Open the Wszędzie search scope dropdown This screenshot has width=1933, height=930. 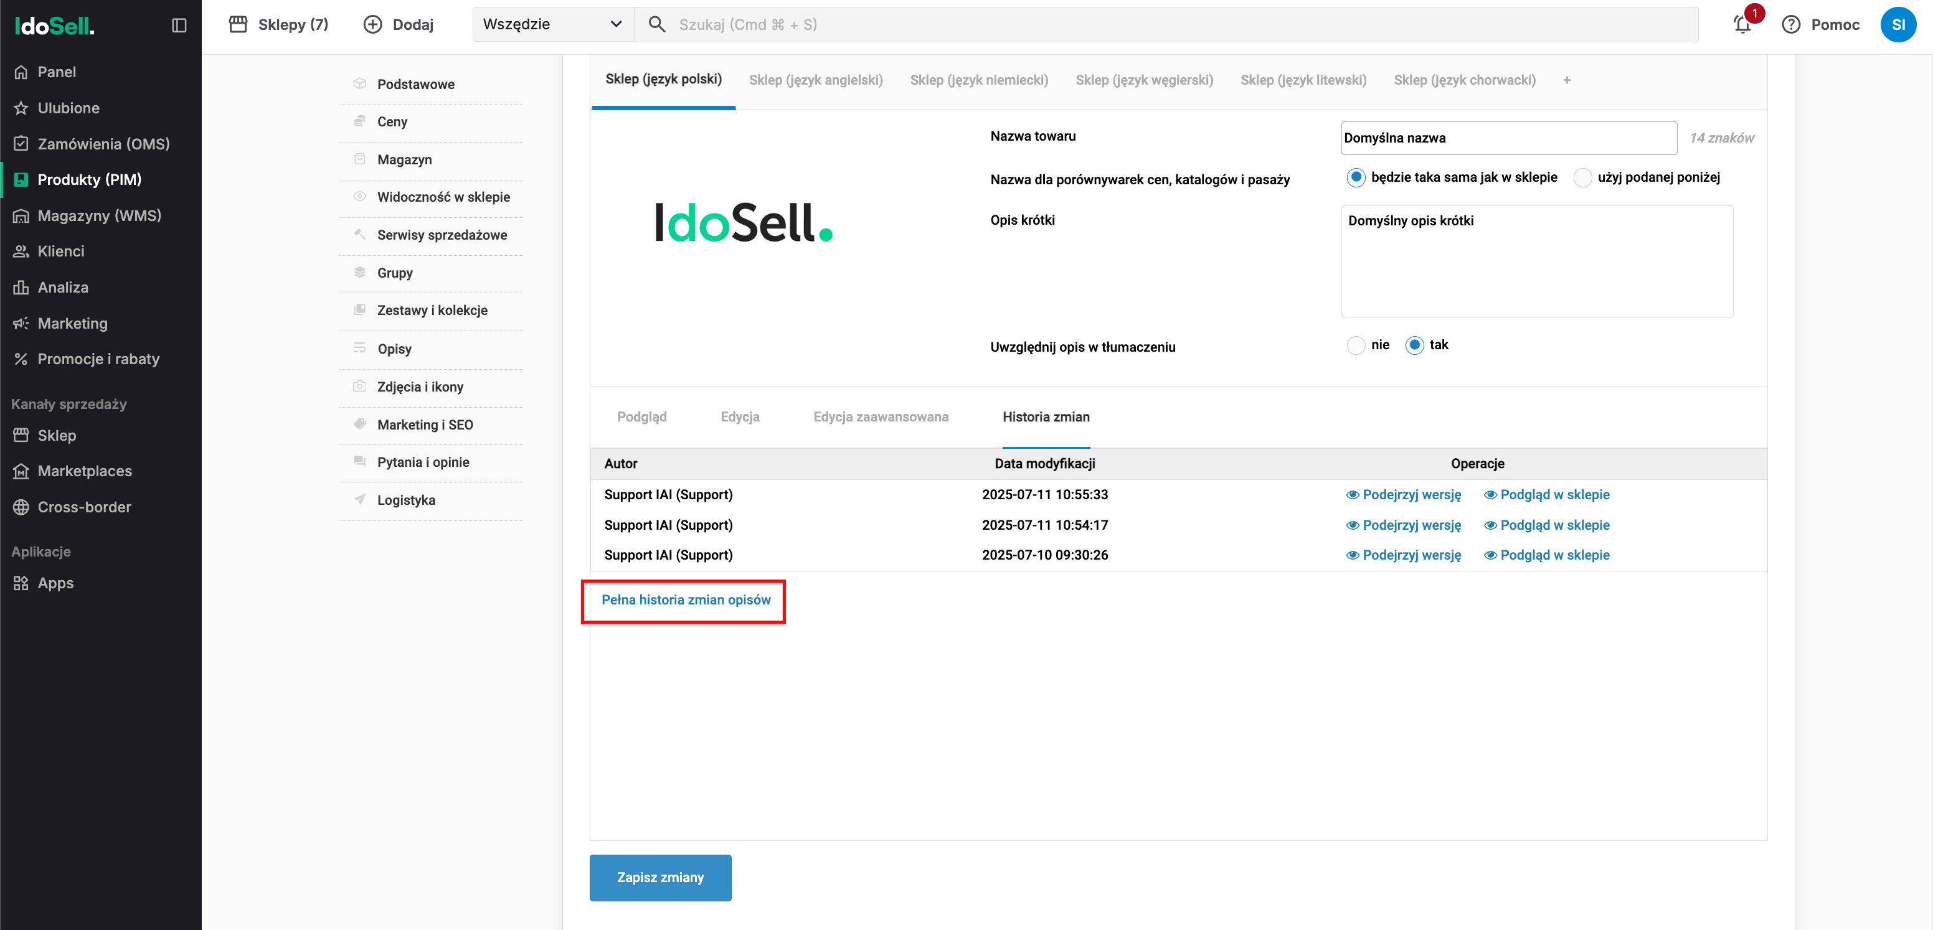tap(553, 25)
